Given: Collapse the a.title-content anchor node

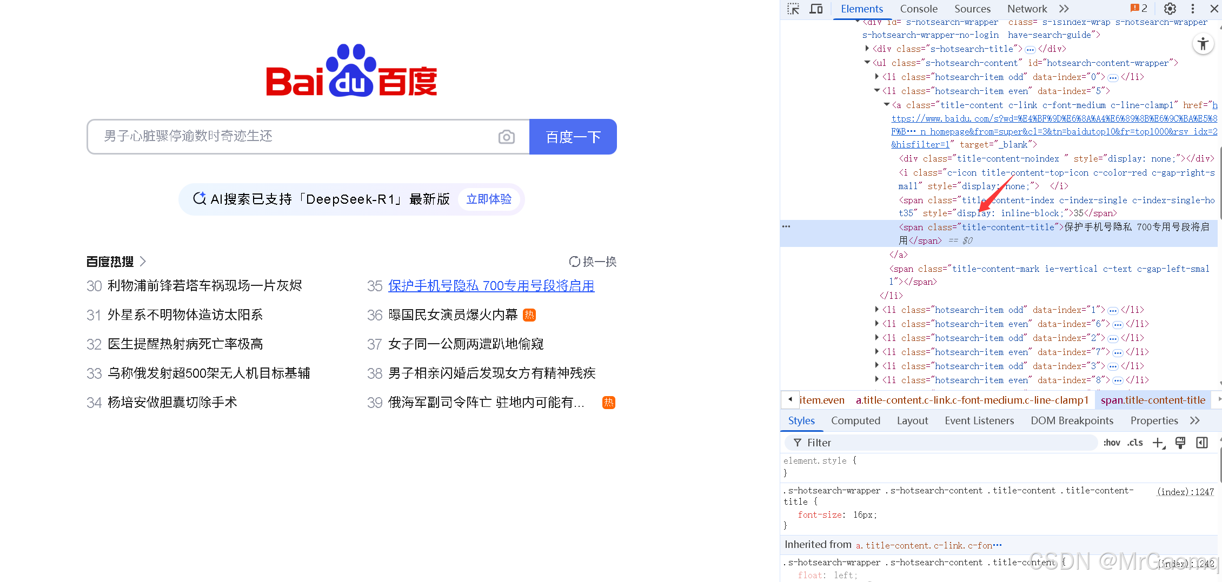Looking at the screenshot, I should point(887,105).
